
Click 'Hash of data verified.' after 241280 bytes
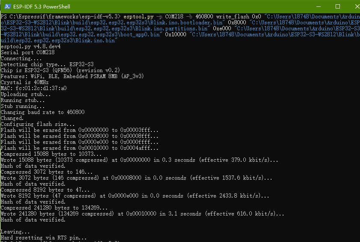[x=33, y=220]
